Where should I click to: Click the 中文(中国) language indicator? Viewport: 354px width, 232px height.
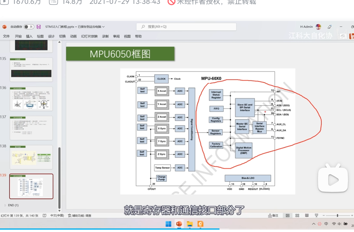click(57, 215)
